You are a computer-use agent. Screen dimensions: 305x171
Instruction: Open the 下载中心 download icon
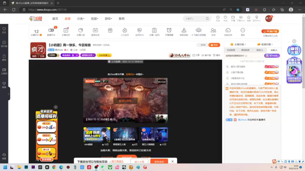pyautogui.click(x=241, y=17)
